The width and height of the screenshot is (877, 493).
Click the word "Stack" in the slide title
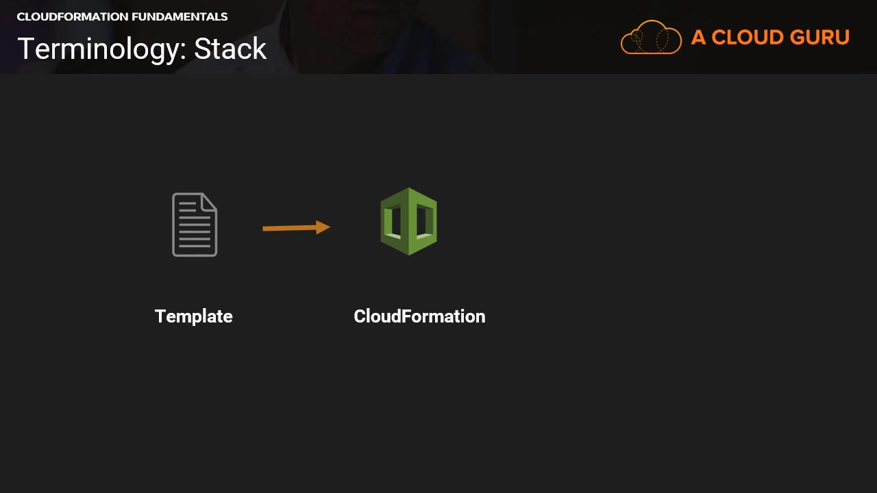tap(230, 49)
